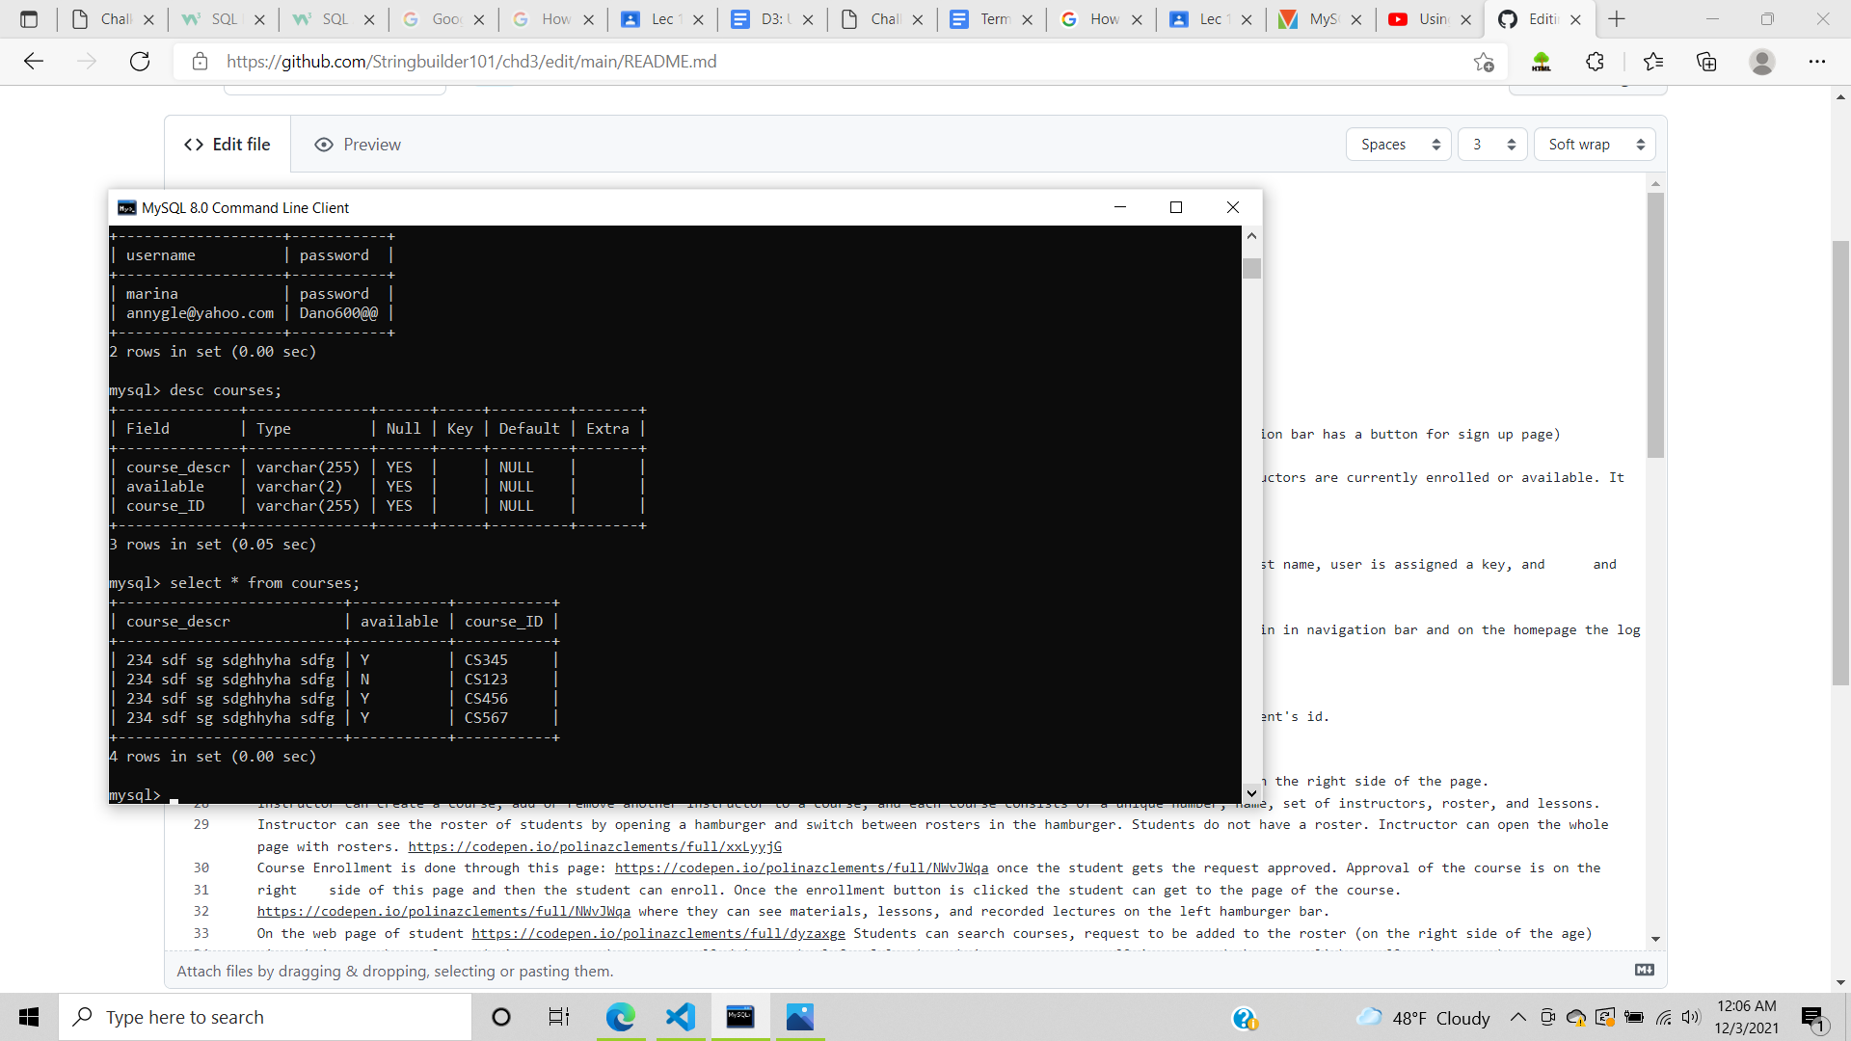Launch Visual Studio Code from the taskbar
This screenshot has height=1041, width=1851.
click(681, 1017)
